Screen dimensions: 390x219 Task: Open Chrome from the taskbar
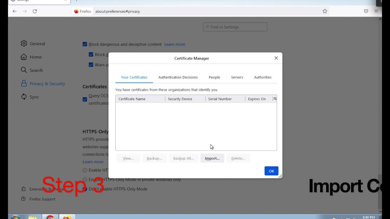(x=50, y=217)
